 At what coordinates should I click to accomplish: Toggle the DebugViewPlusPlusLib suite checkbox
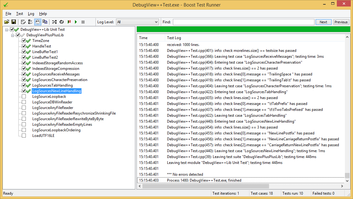pyautogui.click(x=18, y=35)
